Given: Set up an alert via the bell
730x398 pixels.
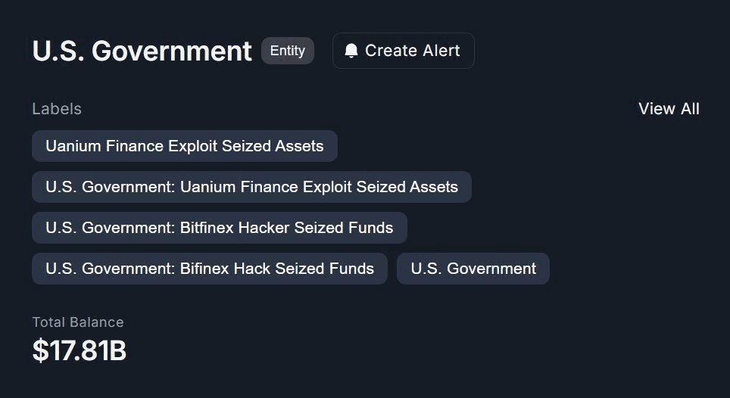Looking at the screenshot, I should pyautogui.click(x=403, y=51).
